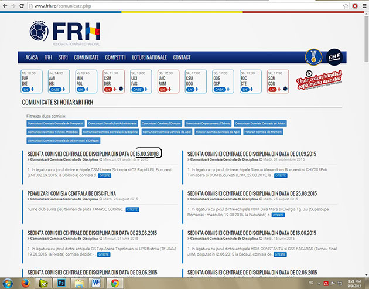This screenshot has width=369, height=289.
Task: Click the green arrow app in taskbar
Action: coord(43,283)
